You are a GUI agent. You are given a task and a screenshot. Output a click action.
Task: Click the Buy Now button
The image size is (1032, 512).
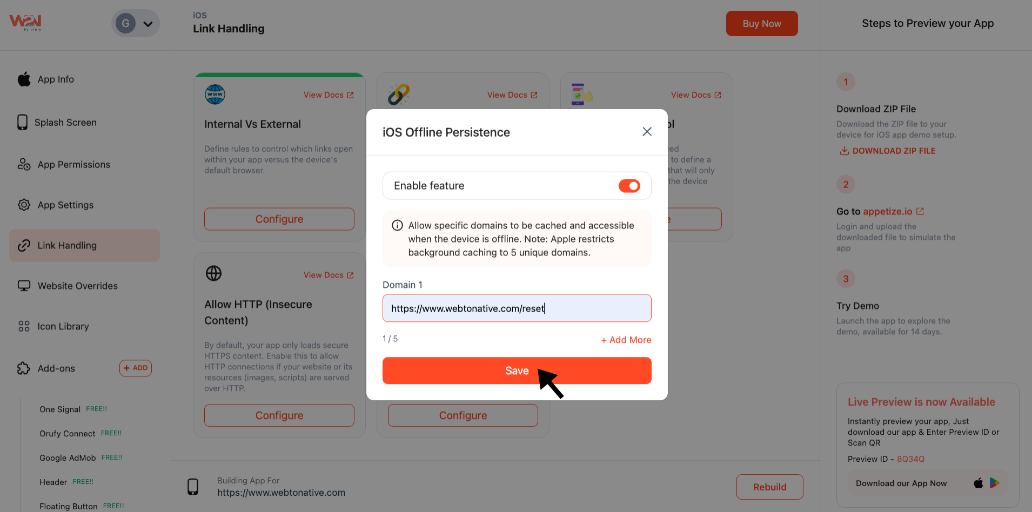tap(761, 24)
